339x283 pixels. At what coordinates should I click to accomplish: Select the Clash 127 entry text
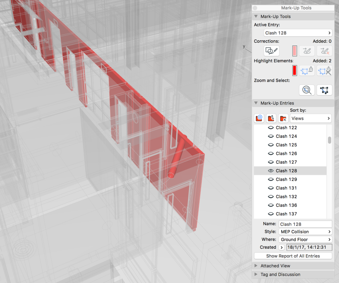click(286, 162)
